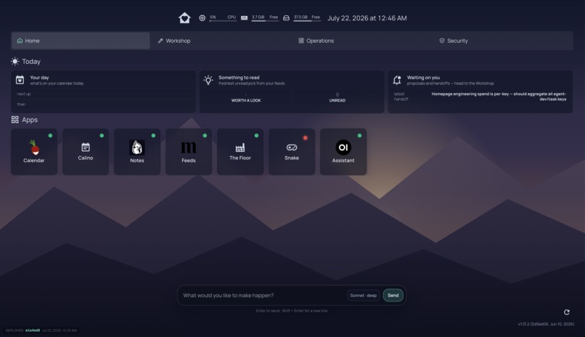
Task: Click the red status dot on Snake
Action: pyautogui.click(x=305, y=138)
